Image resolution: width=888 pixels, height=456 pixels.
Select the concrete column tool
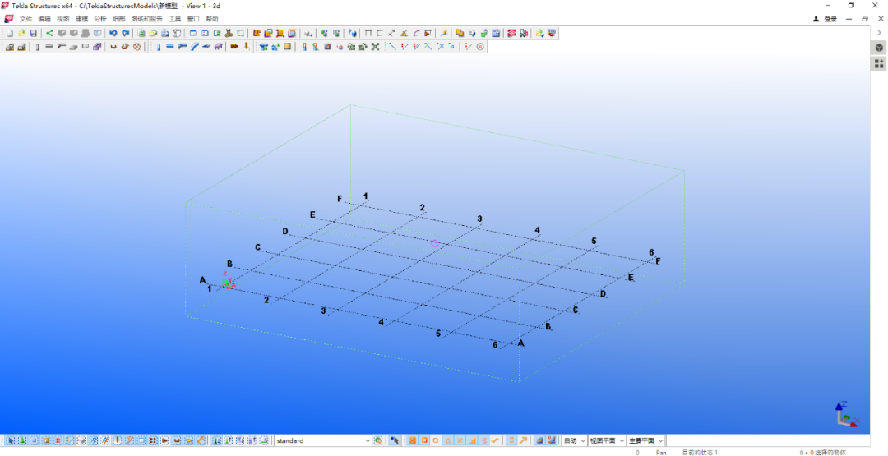(37, 47)
